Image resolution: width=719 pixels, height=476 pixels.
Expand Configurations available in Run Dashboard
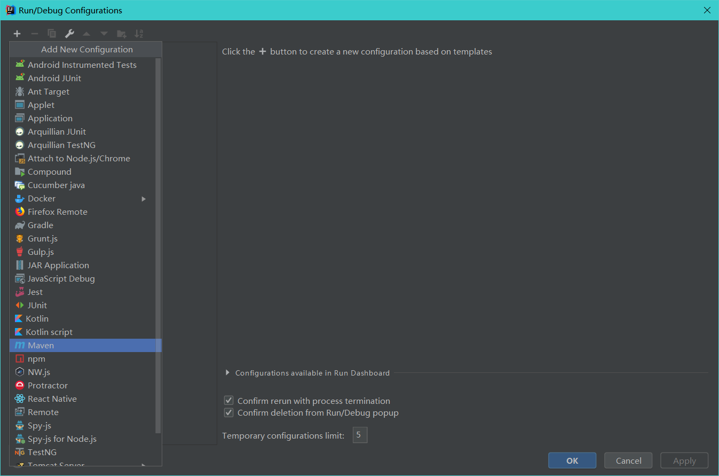(x=227, y=373)
